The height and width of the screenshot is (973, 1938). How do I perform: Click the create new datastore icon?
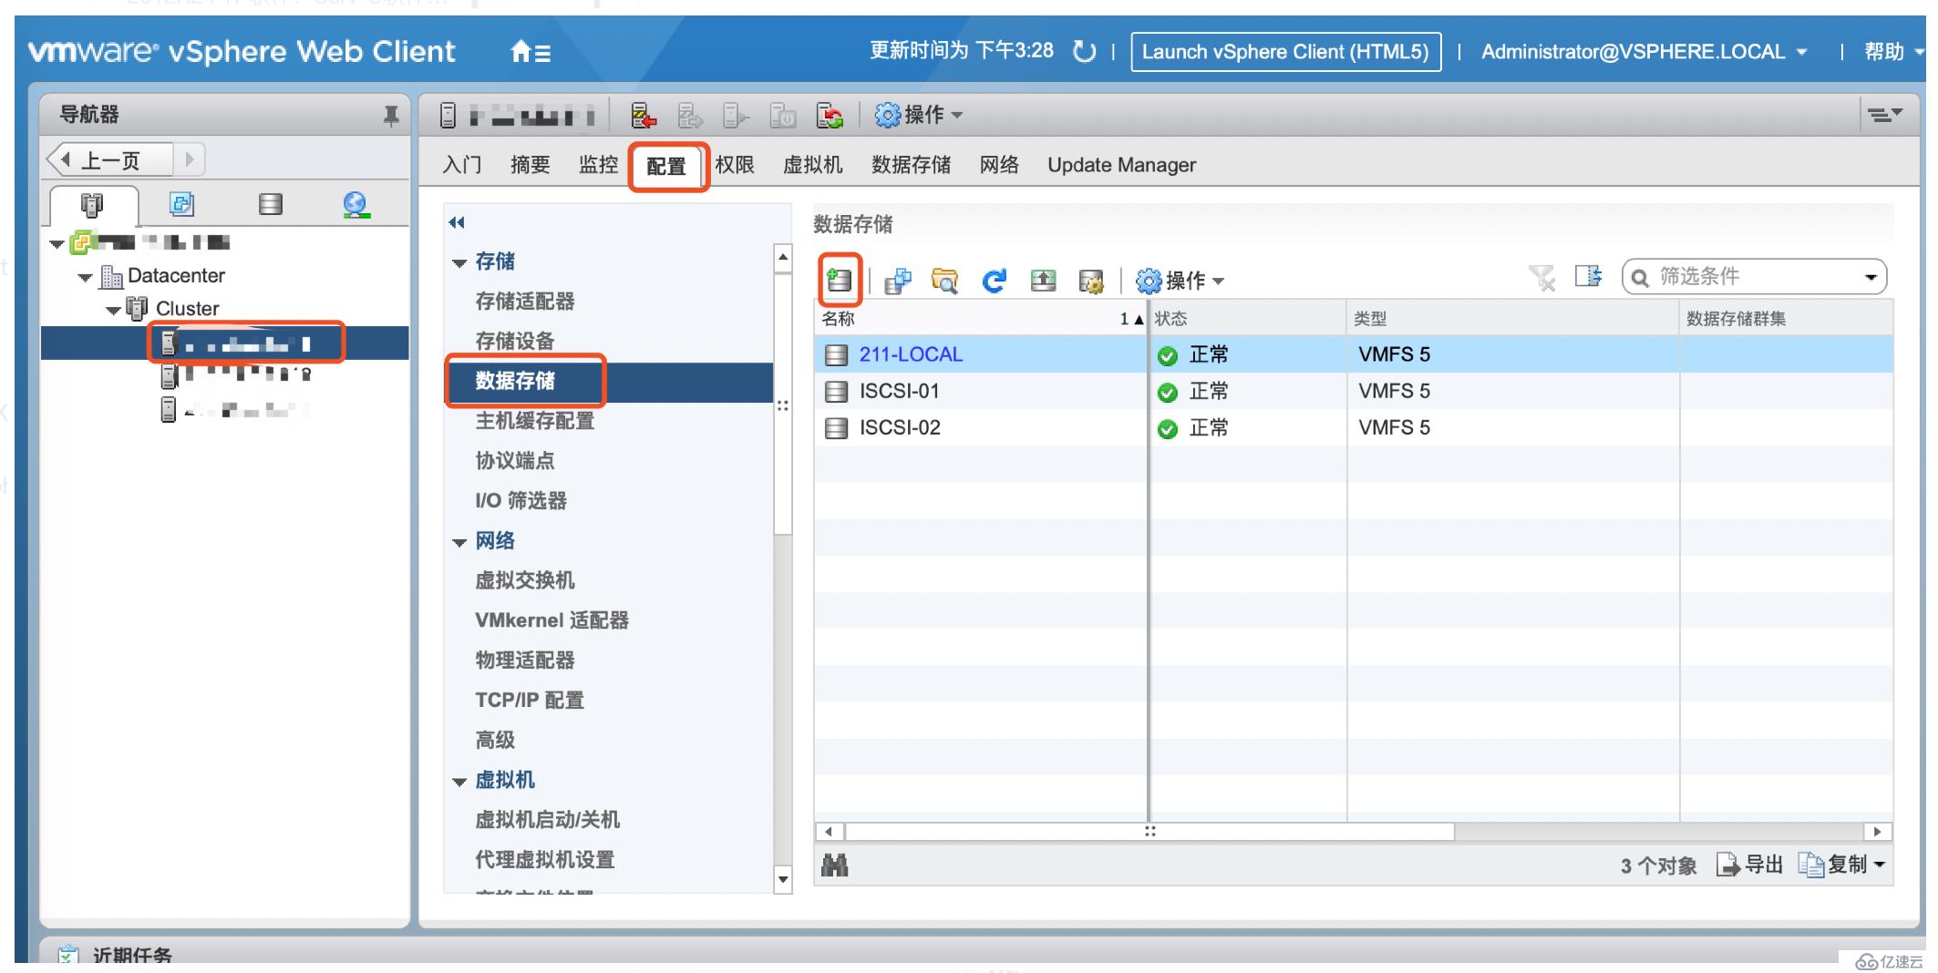(840, 280)
